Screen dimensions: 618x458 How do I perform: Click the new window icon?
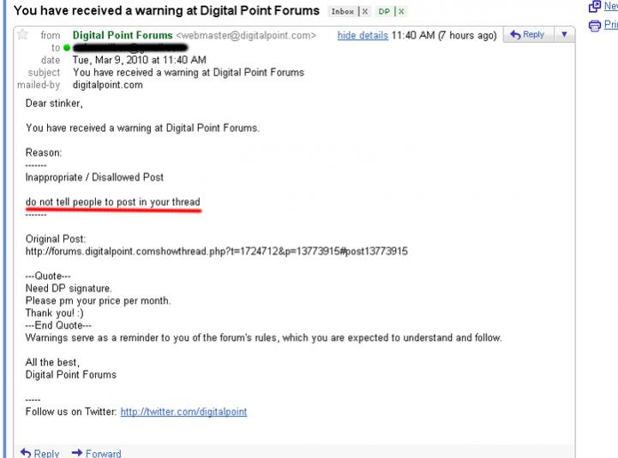(x=594, y=6)
